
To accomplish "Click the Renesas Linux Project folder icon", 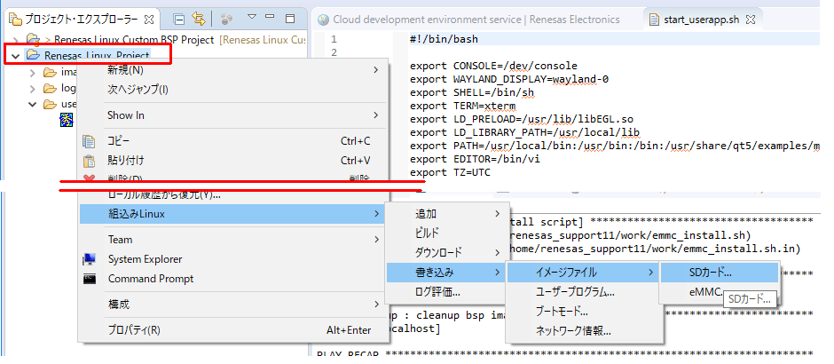I will (33, 55).
